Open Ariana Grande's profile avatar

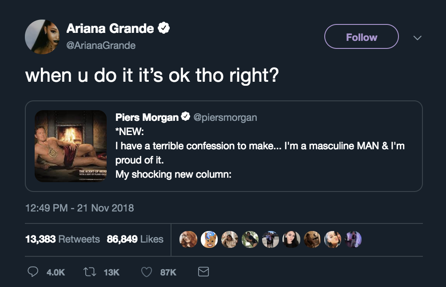(41, 37)
